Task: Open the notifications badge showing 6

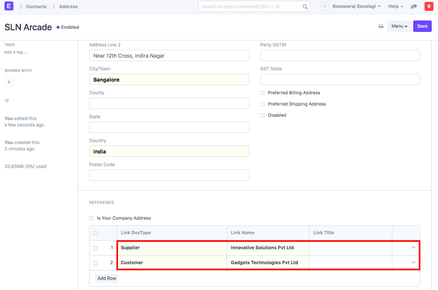Action: (429, 6)
